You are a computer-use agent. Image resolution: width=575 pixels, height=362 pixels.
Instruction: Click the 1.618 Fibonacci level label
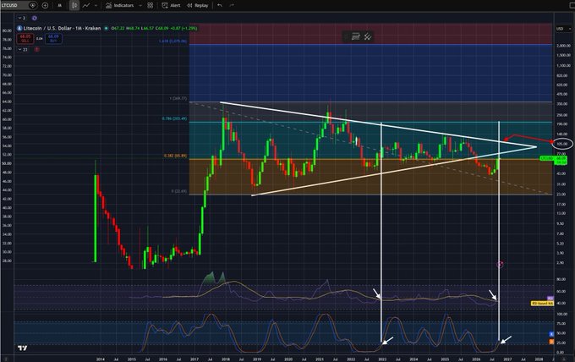click(172, 41)
